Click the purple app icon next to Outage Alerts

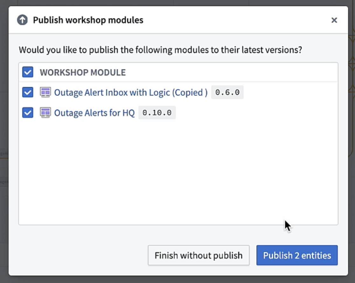pos(45,113)
